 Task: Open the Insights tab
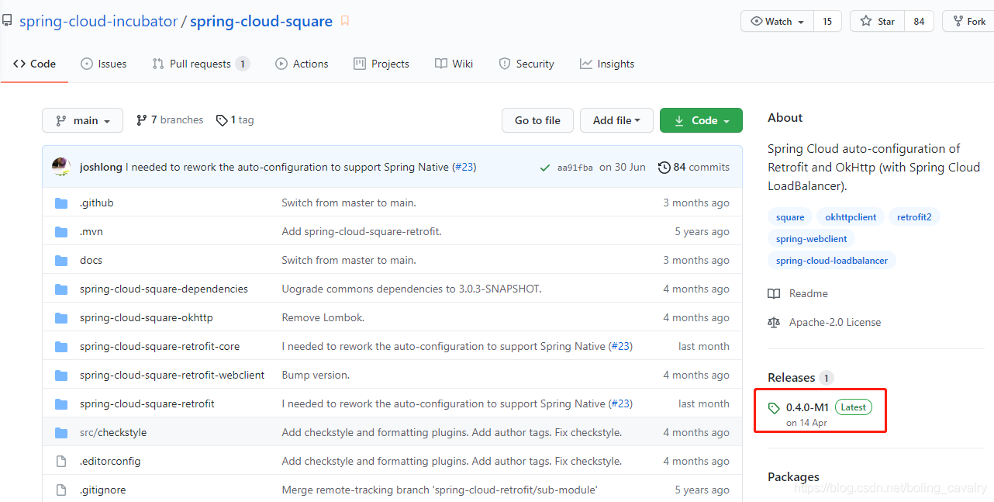[x=607, y=64]
